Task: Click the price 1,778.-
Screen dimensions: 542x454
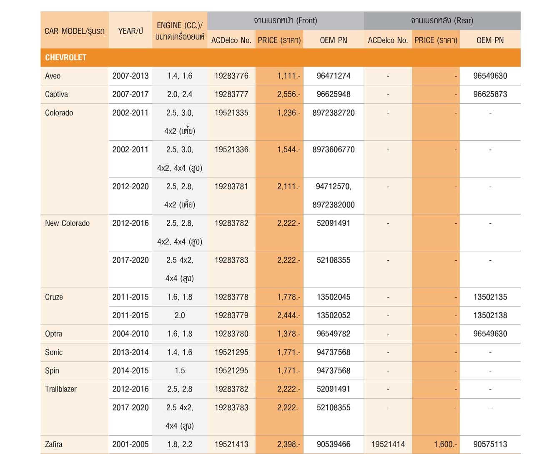Action: 289,297
